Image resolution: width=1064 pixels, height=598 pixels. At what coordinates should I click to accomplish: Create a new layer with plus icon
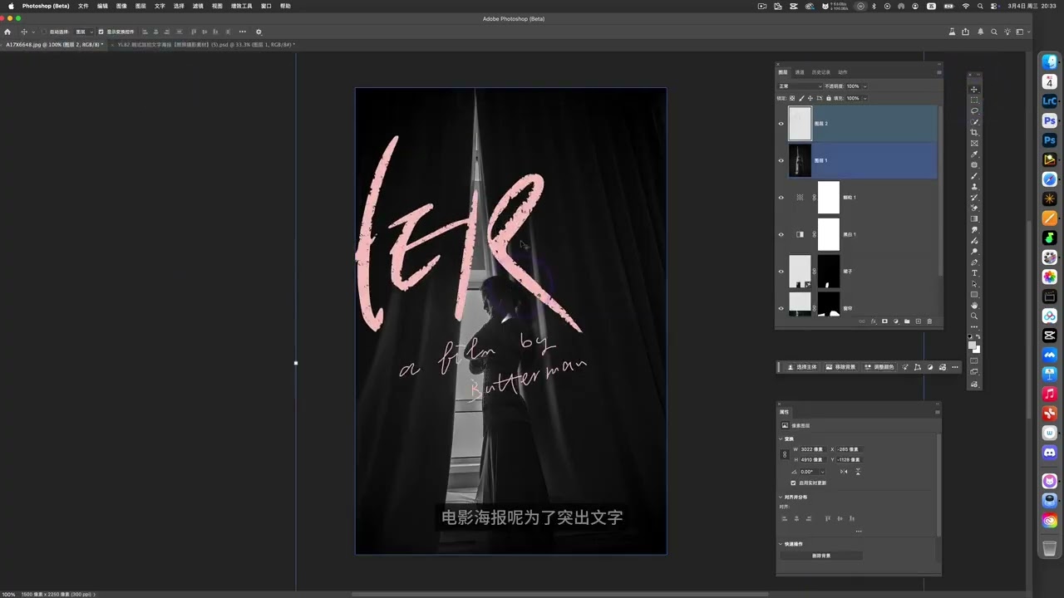point(919,321)
